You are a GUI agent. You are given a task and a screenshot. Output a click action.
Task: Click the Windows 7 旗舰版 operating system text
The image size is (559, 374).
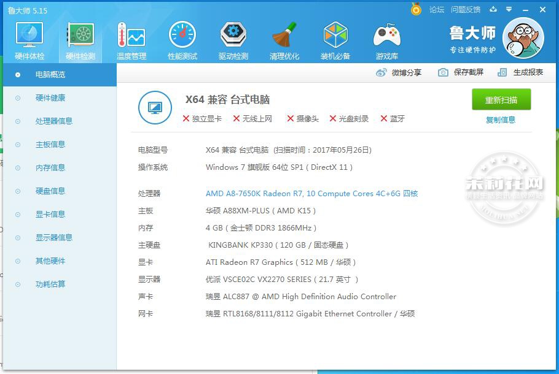click(x=279, y=167)
